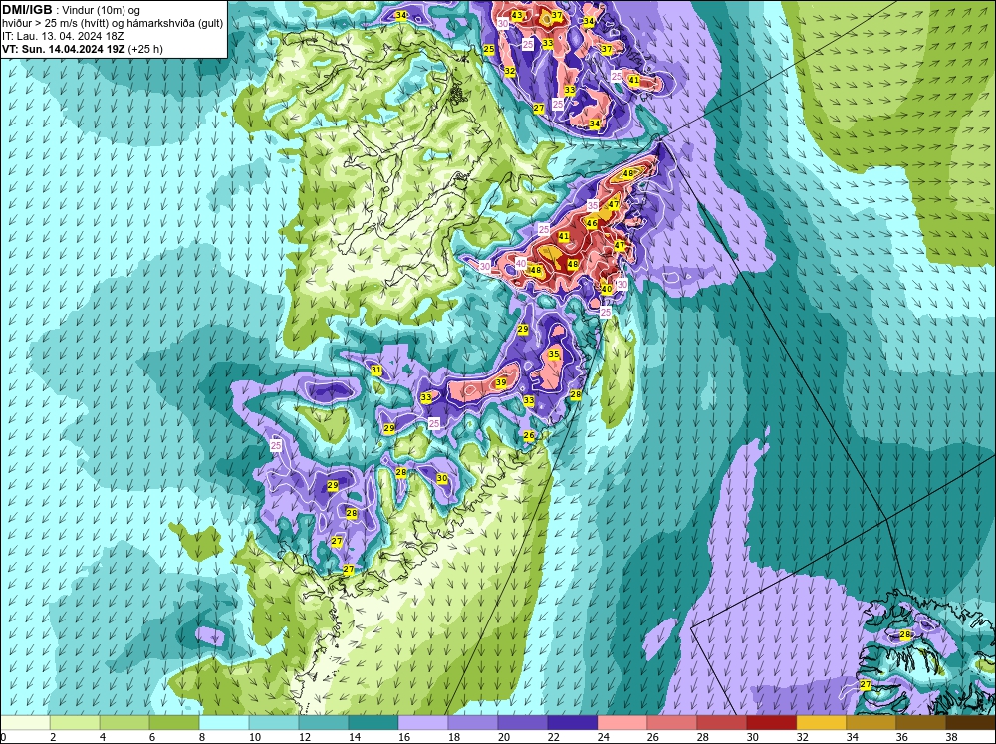Pick the lavender 16–18 legend swatch

[x=423, y=723]
